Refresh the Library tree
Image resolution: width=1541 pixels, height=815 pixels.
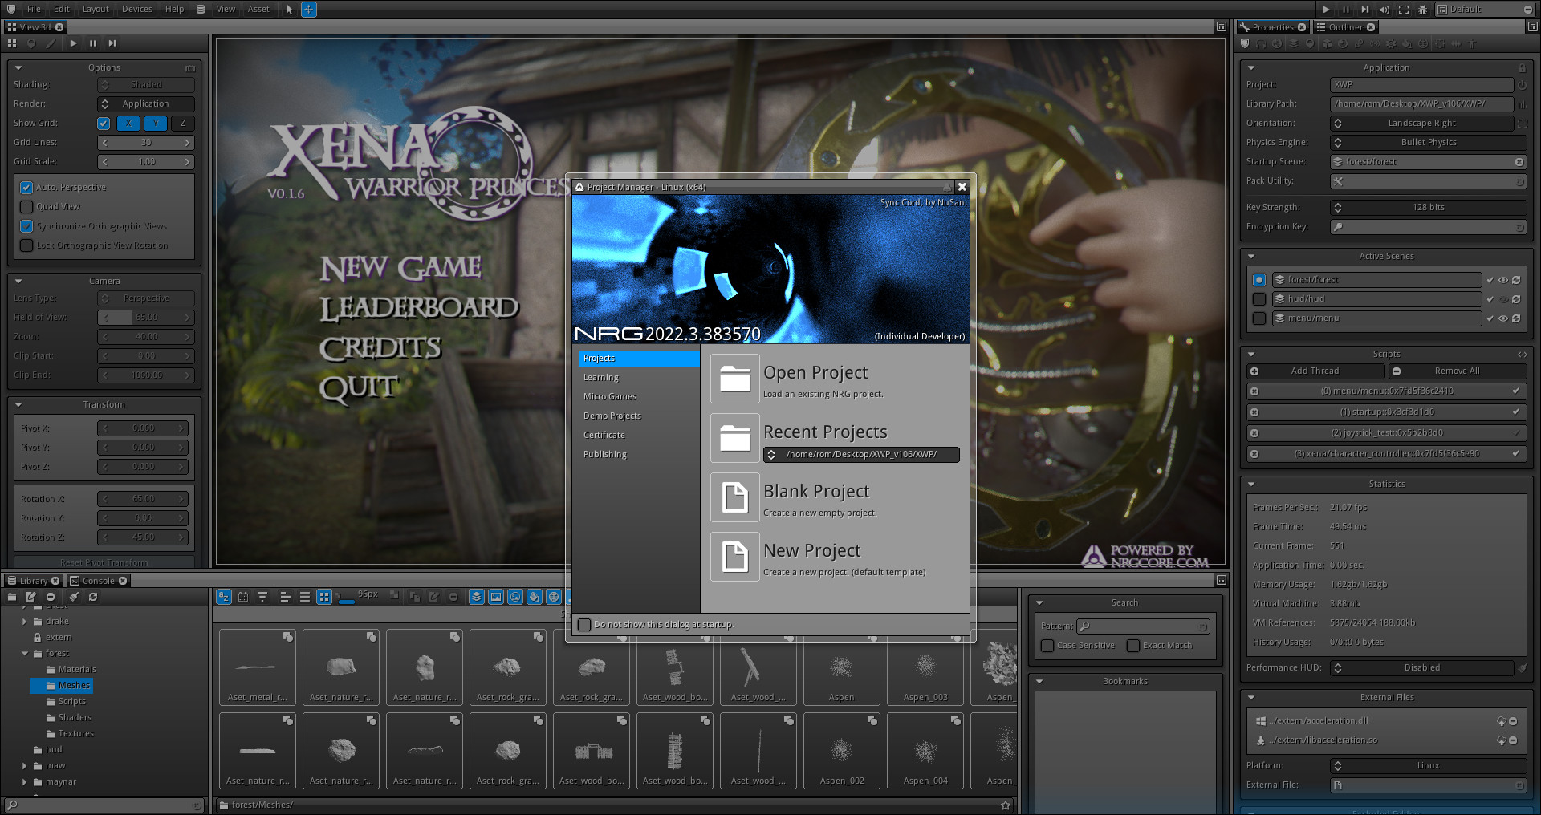pyautogui.click(x=93, y=597)
